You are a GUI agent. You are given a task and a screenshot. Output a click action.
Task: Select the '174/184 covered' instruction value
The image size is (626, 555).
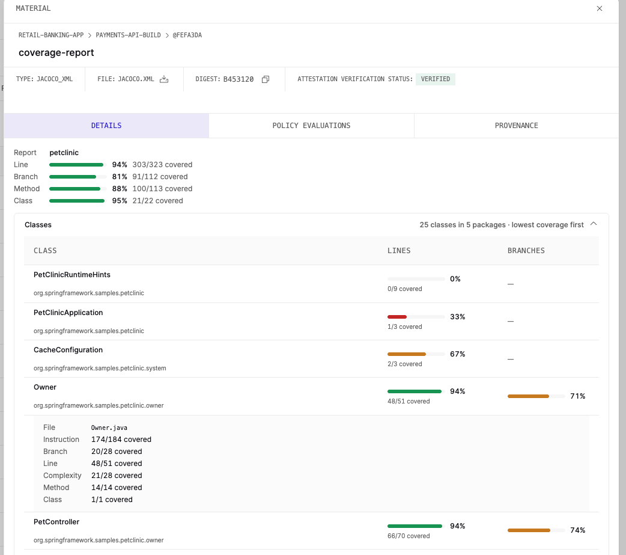click(x=121, y=440)
